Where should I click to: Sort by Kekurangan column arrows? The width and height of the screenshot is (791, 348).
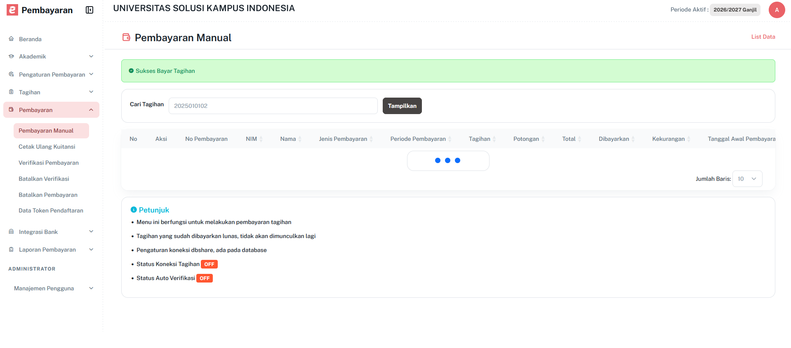pos(689,139)
